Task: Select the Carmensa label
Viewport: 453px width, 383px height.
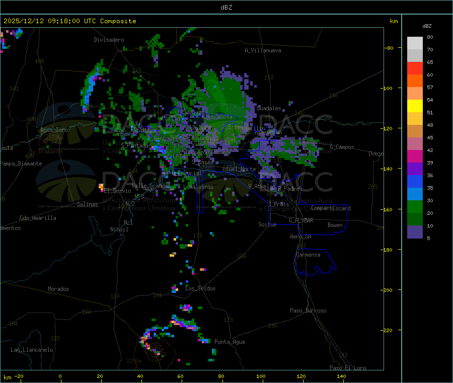Action: (x=308, y=255)
